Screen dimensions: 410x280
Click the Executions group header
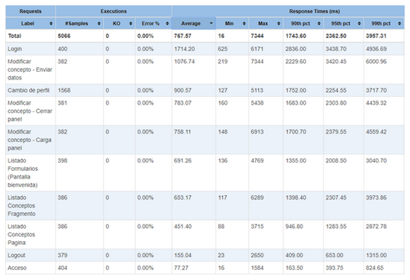(114, 11)
